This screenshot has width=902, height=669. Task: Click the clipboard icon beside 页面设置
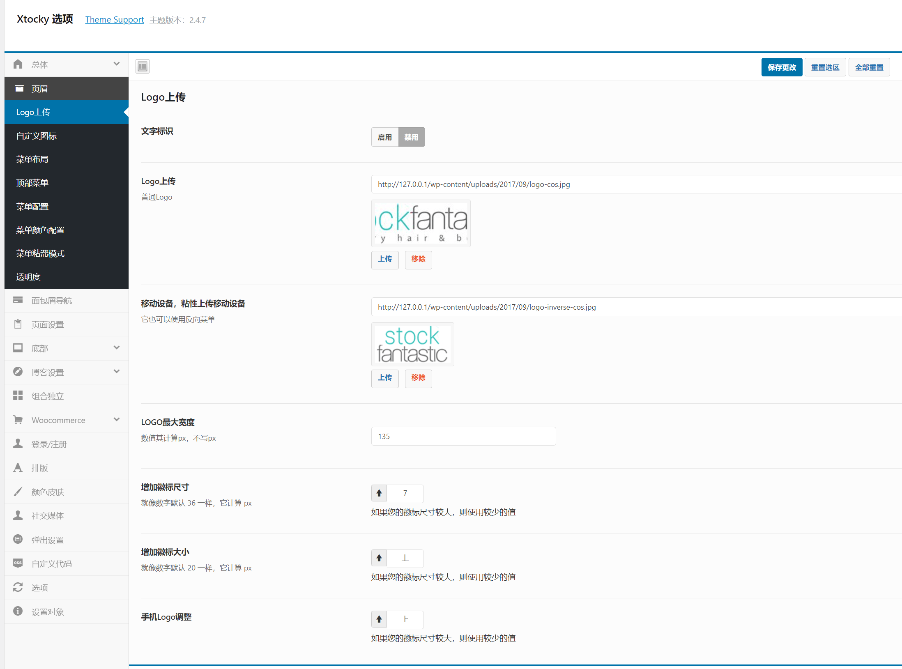tap(18, 324)
